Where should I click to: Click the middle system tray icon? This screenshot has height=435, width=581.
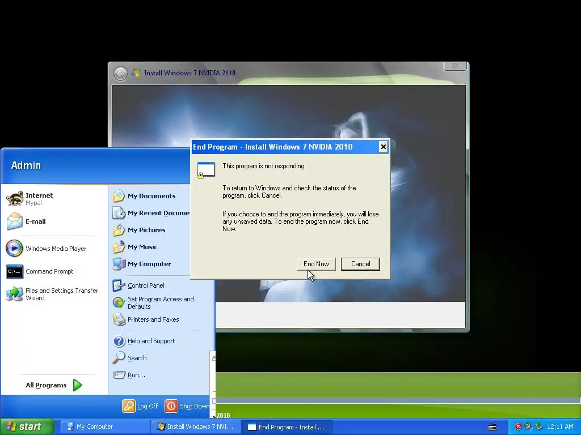[528, 427]
